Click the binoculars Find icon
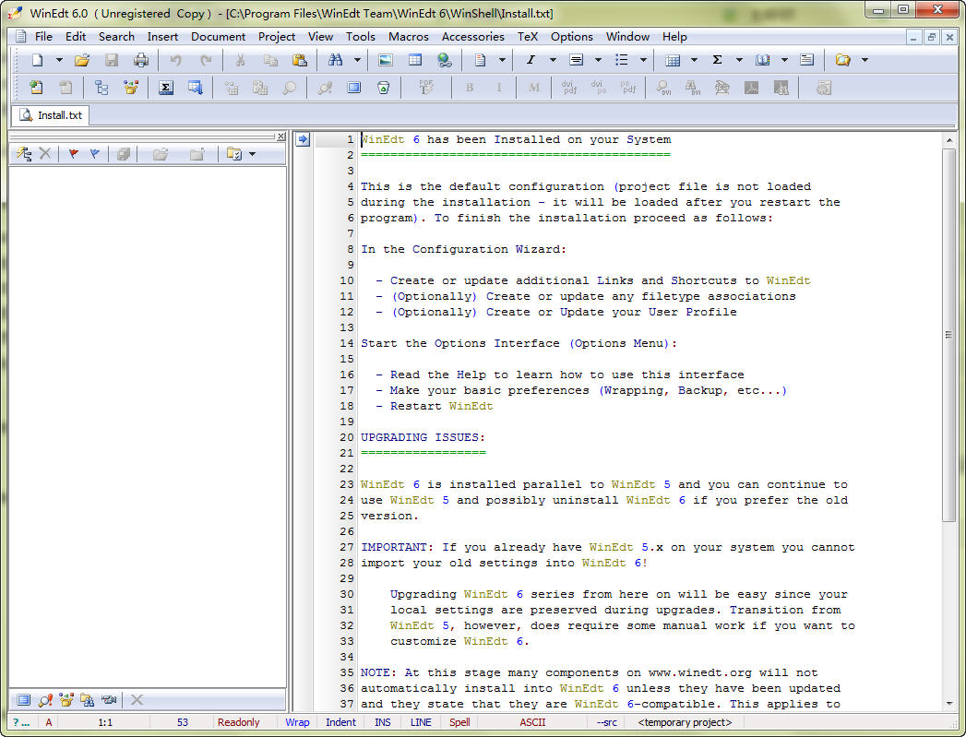966x737 pixels. [x=335, y=60]
